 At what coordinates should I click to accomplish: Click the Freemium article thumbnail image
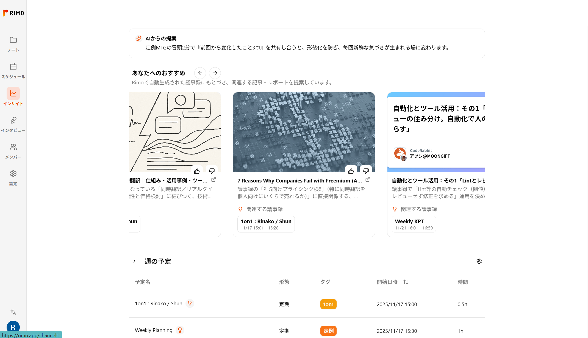coord(304,129)
